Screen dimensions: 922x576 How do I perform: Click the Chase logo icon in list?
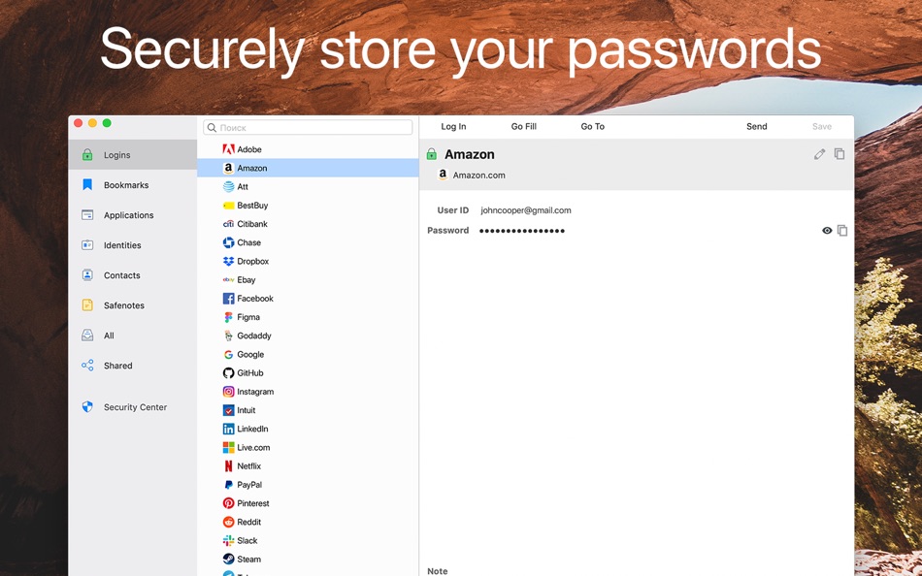point(229,242)
